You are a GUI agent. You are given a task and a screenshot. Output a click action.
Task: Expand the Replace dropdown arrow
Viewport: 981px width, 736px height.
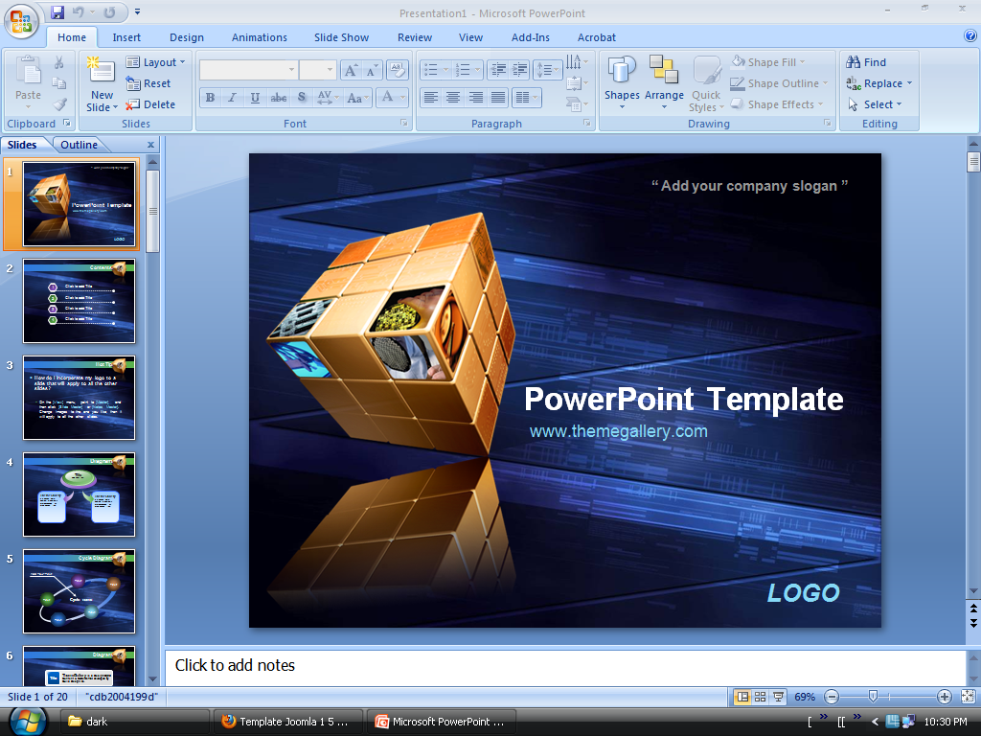coord(909,83)
